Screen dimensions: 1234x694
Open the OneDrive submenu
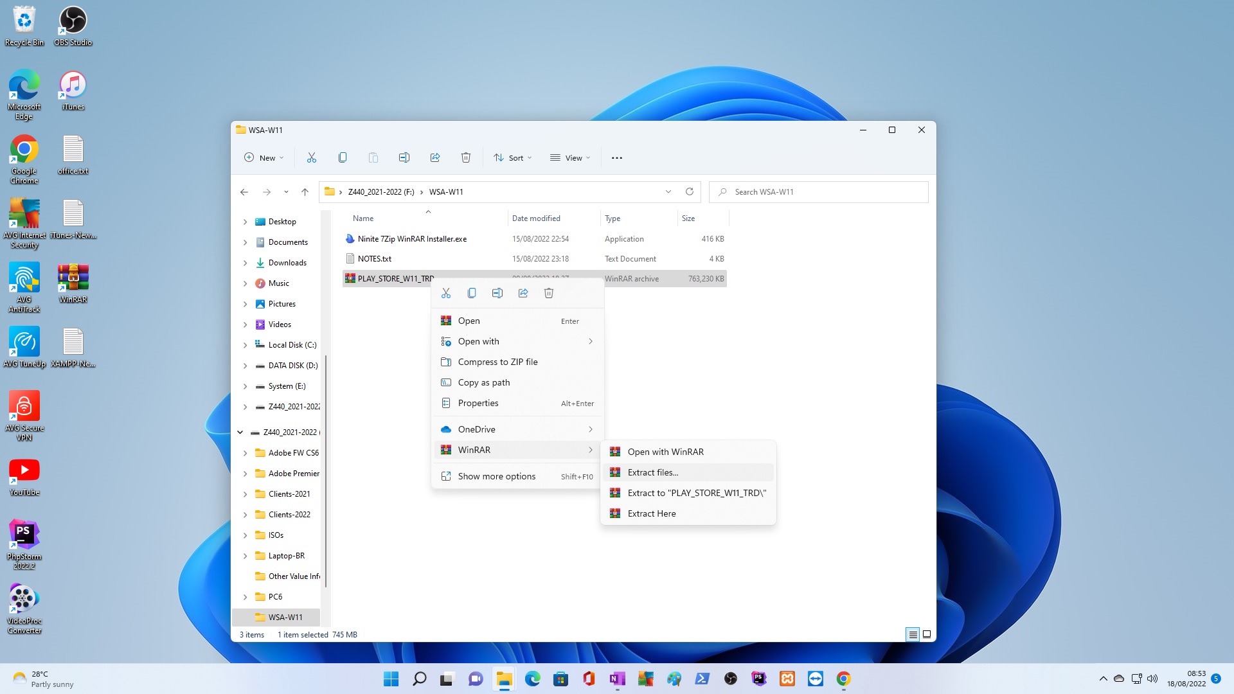click(x=518, y=429)
